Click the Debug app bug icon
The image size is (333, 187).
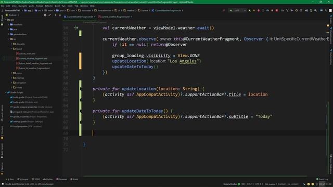(x=259, y=10)
